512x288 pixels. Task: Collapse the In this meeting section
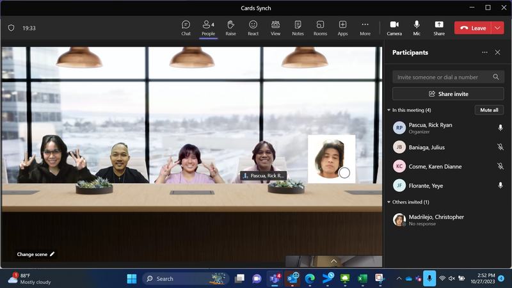coord(388,110)
